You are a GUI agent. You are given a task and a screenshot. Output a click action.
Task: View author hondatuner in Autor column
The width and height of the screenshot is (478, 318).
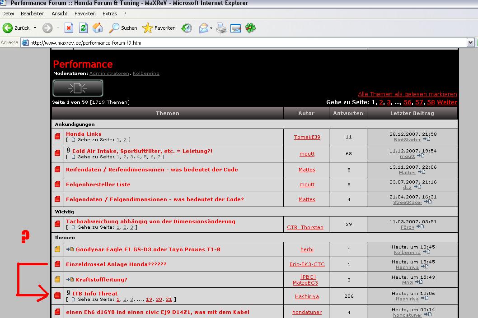coord(307,312)
